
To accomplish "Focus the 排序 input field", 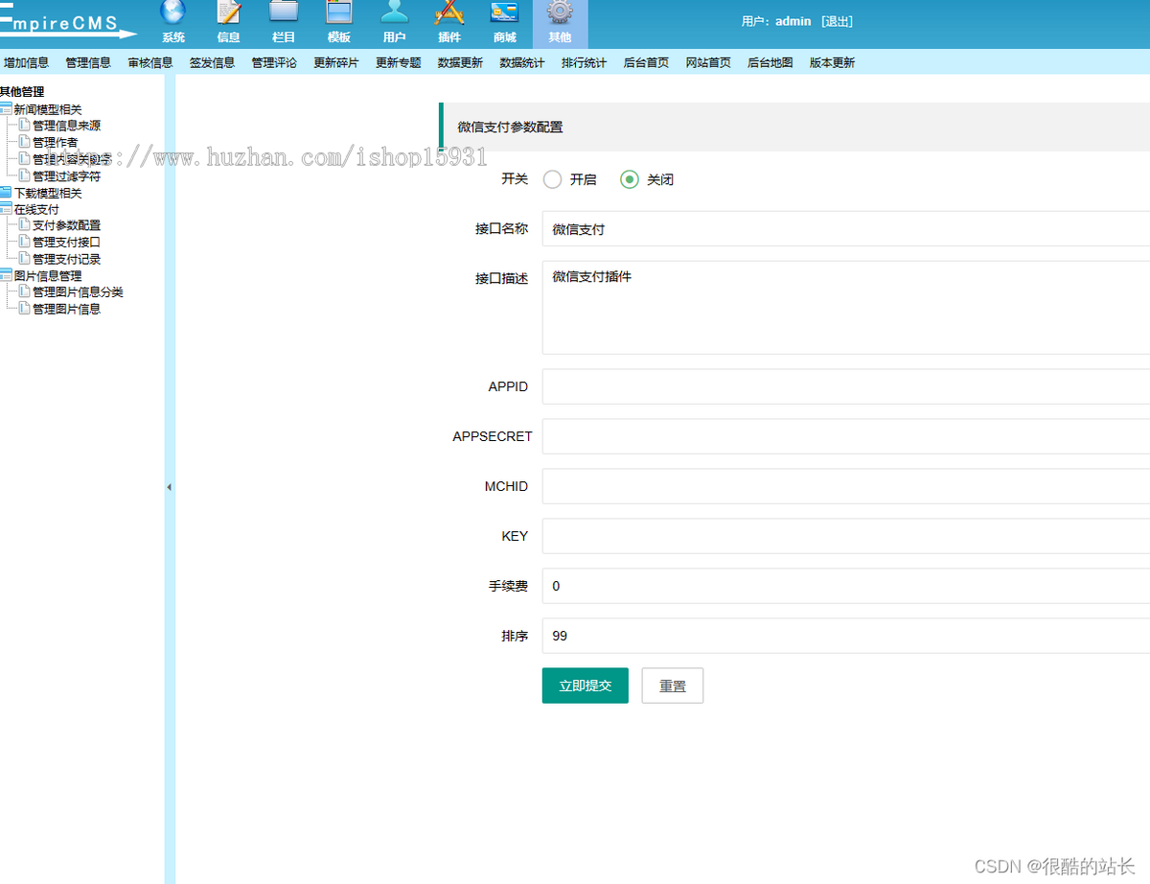I will pos(846,636).
